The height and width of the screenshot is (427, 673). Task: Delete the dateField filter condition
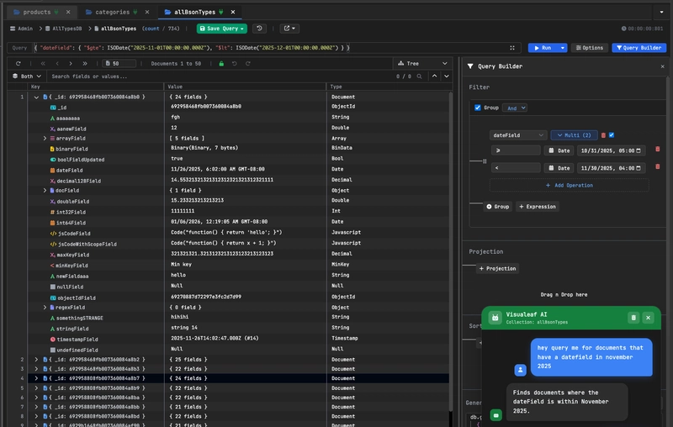click(603, 134)
